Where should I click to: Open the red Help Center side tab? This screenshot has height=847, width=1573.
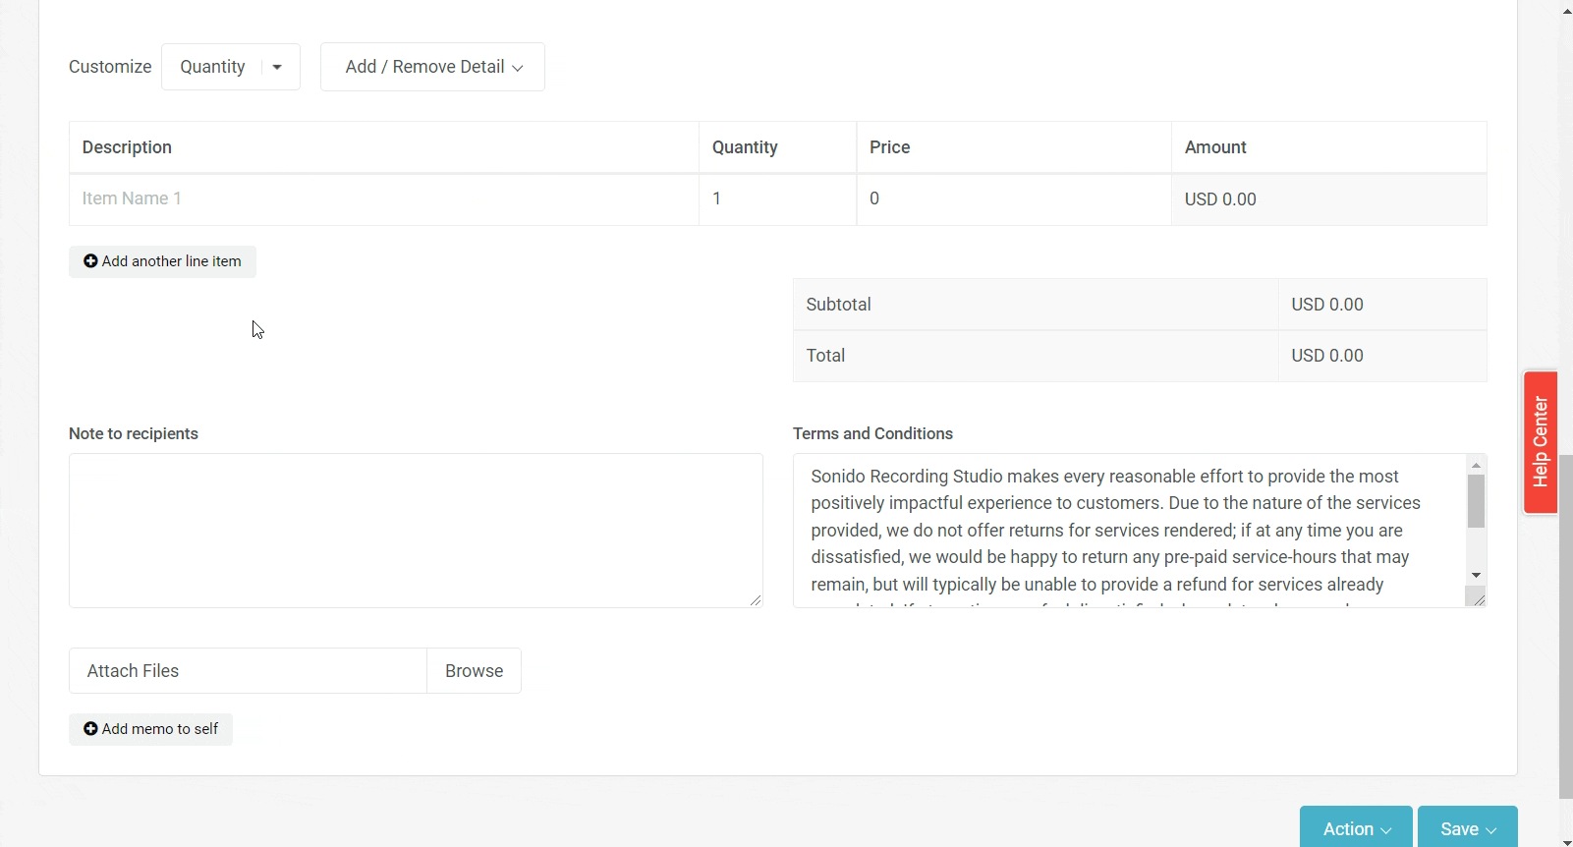[1540, 442]
